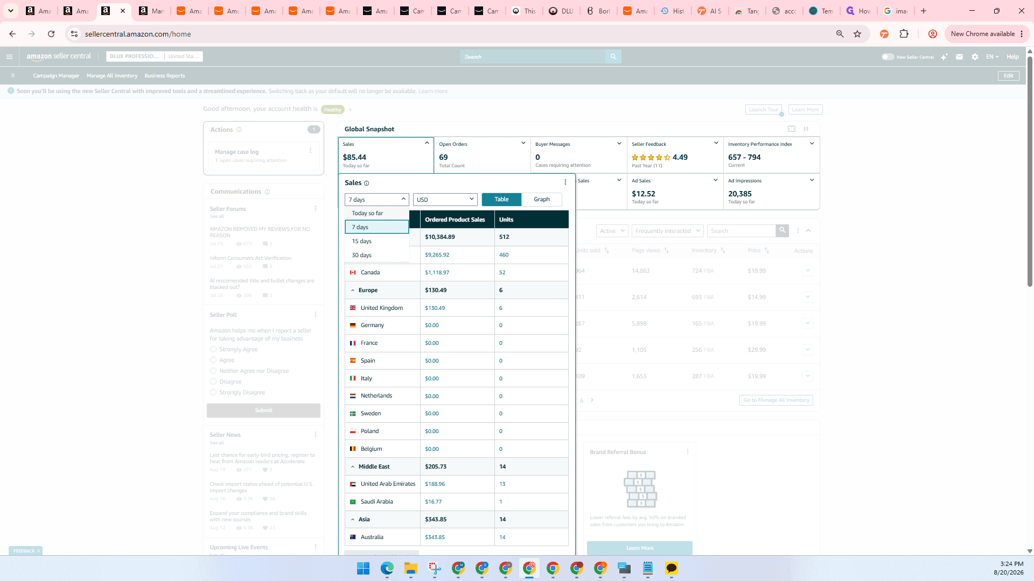Viewport: 1034px width, 581px height.
Task: Click the Seller Central search field
Action: point(533,56)
